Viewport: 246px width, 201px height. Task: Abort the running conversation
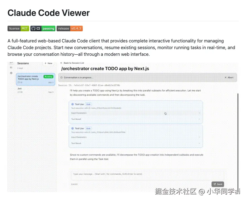click(x=229, y=78)
